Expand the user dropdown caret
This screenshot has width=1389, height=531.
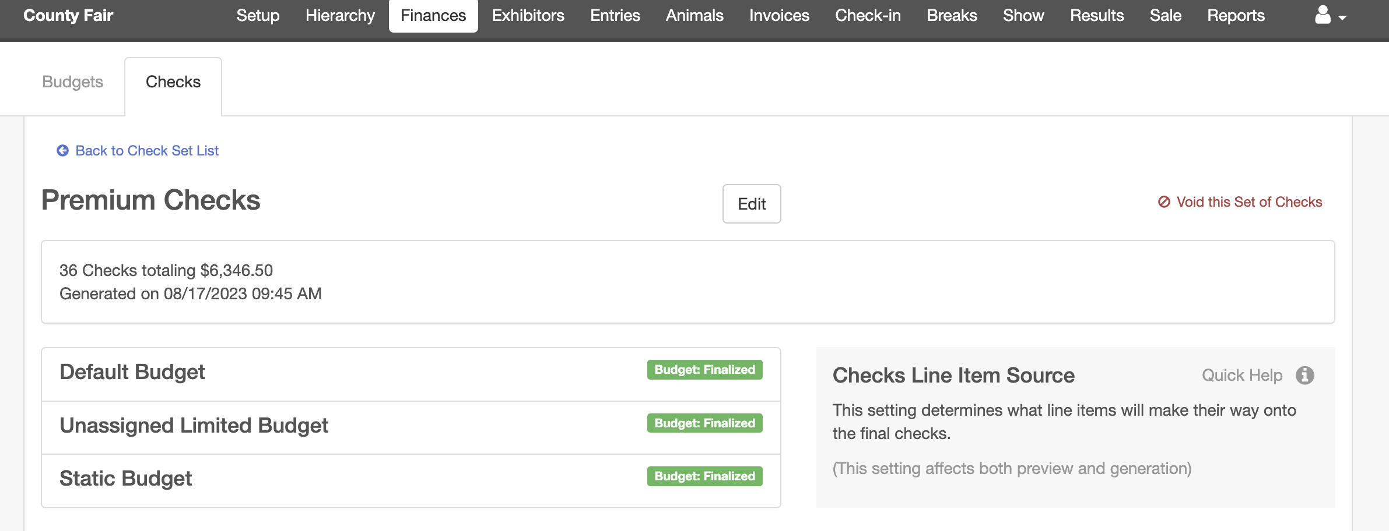coord(1342,18)
